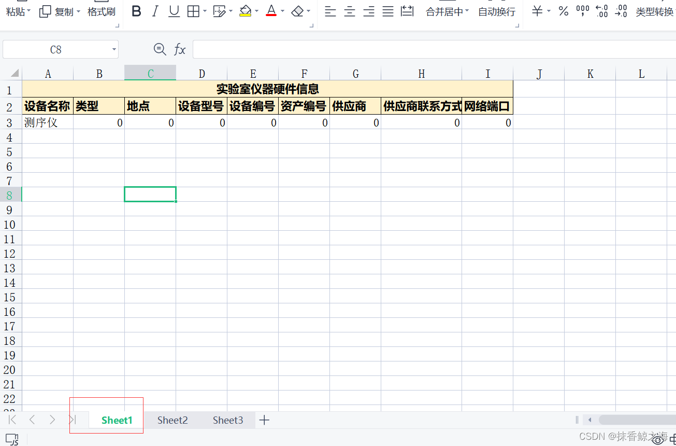
Task: Click the yellow fill color bucket icon
Action: 246,11
